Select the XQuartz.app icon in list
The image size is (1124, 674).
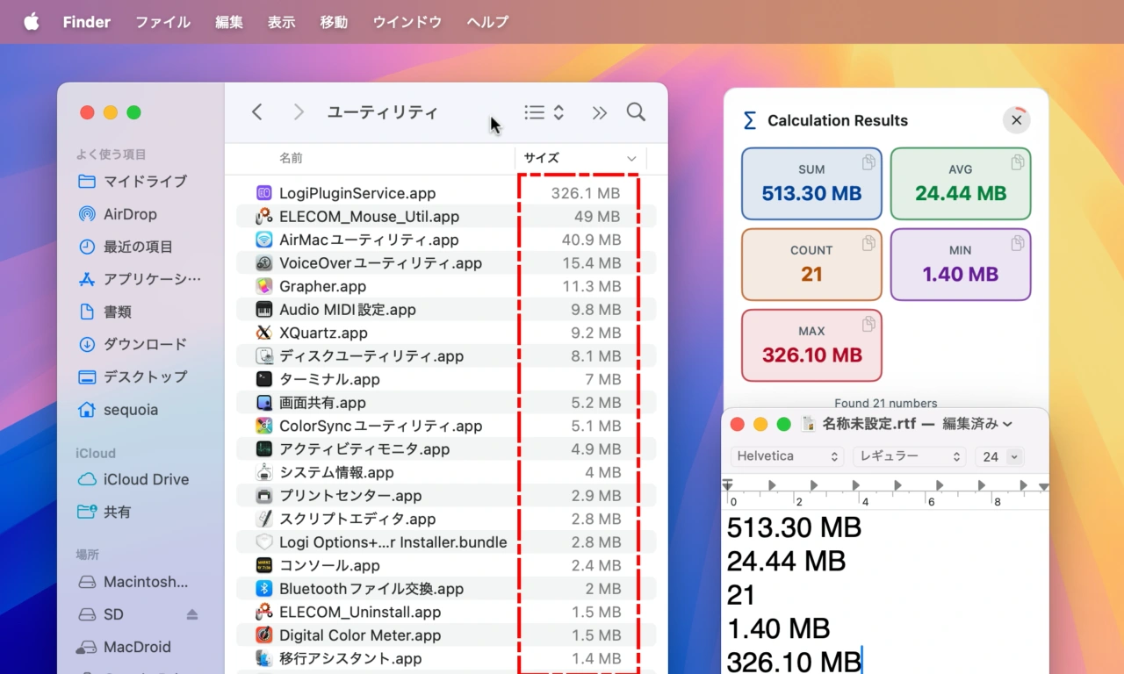click(264, 333)
